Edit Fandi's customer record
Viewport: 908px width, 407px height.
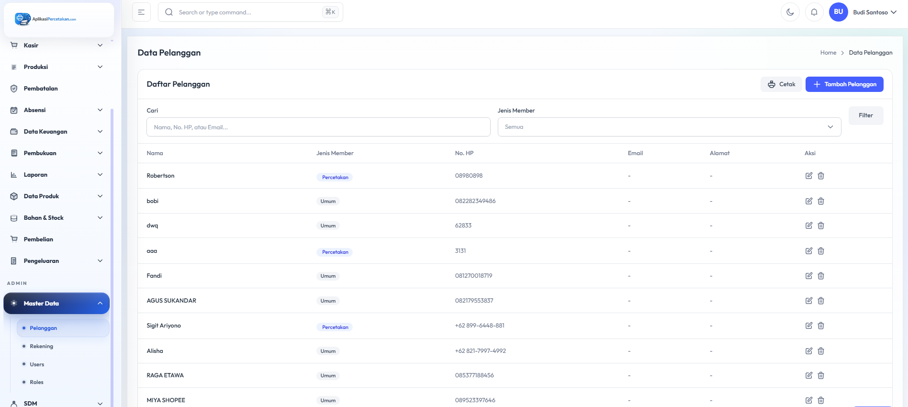tap(809, 276)
